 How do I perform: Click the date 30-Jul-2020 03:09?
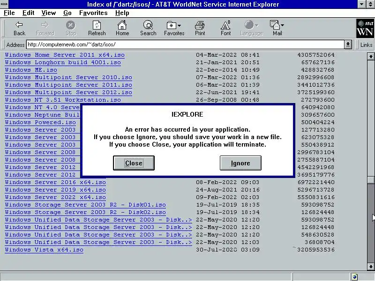coord(227,250)
